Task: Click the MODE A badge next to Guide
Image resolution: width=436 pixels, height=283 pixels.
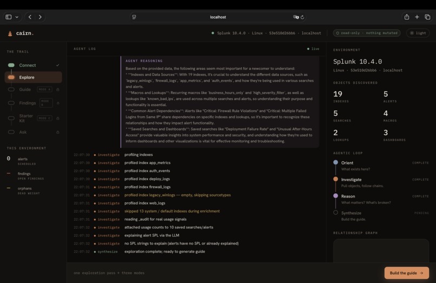Action: [x=45, y=89]
